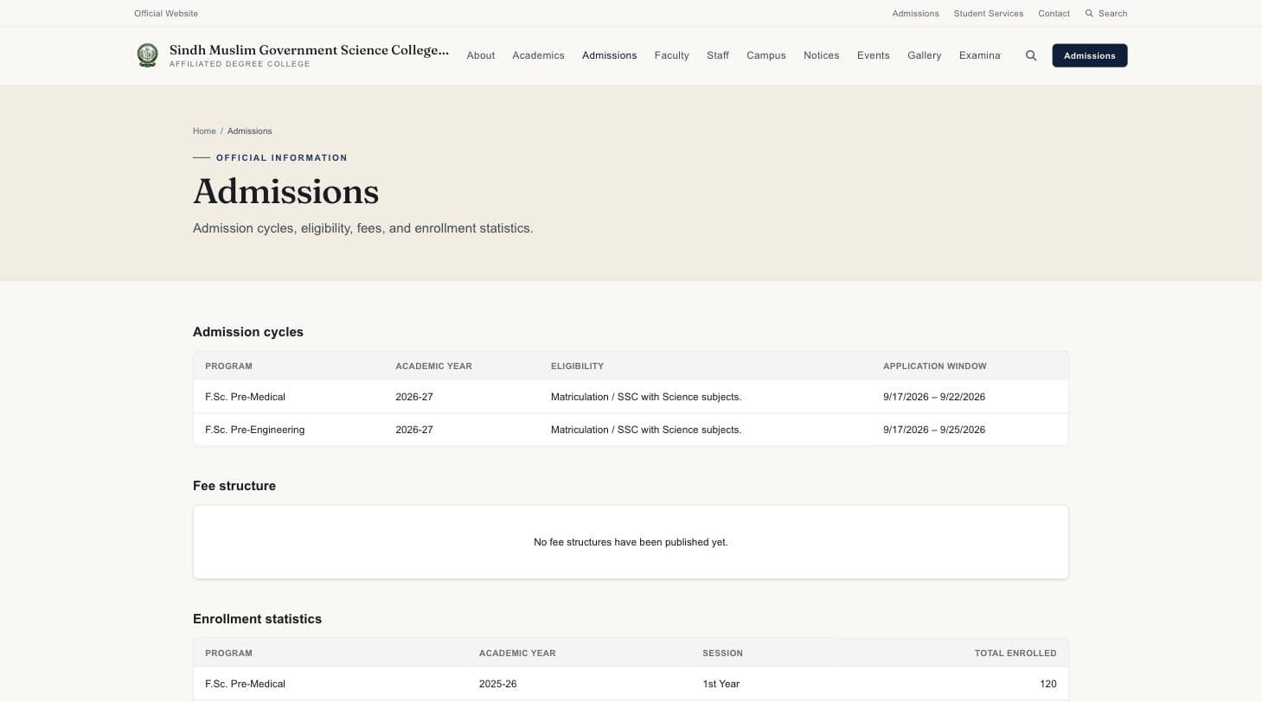
Task: Click the dark Admissions button
Action: pos(1090,55)
